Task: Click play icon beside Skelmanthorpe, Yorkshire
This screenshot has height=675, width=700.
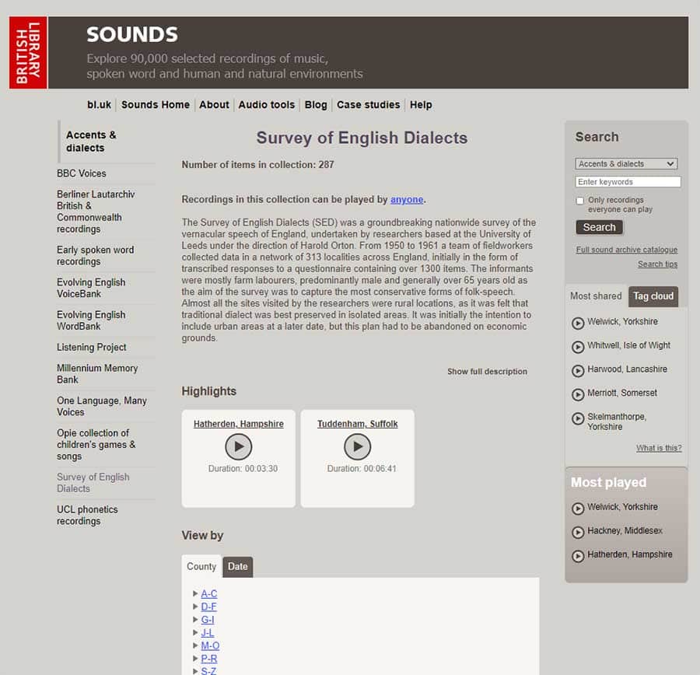Action: [578, 418]
